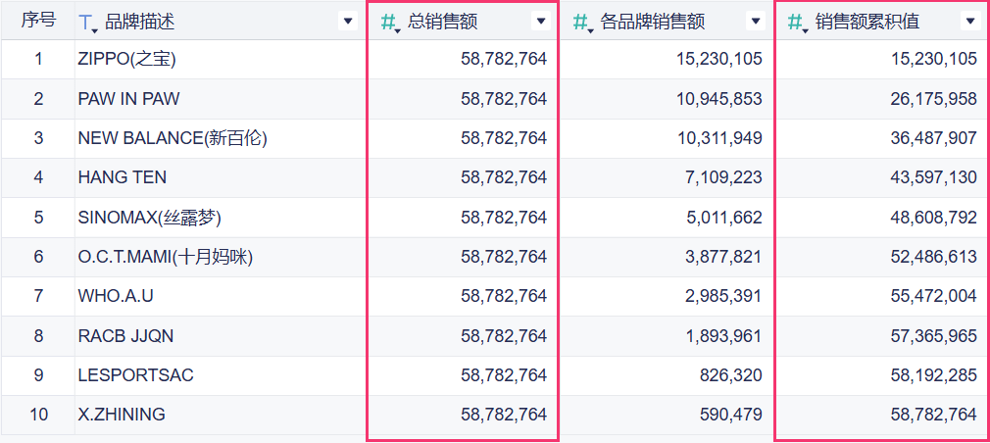Click brand sales value 15,230,105 for ZIPPO
The image size is (990, 443).
click(x=719, y=60)
